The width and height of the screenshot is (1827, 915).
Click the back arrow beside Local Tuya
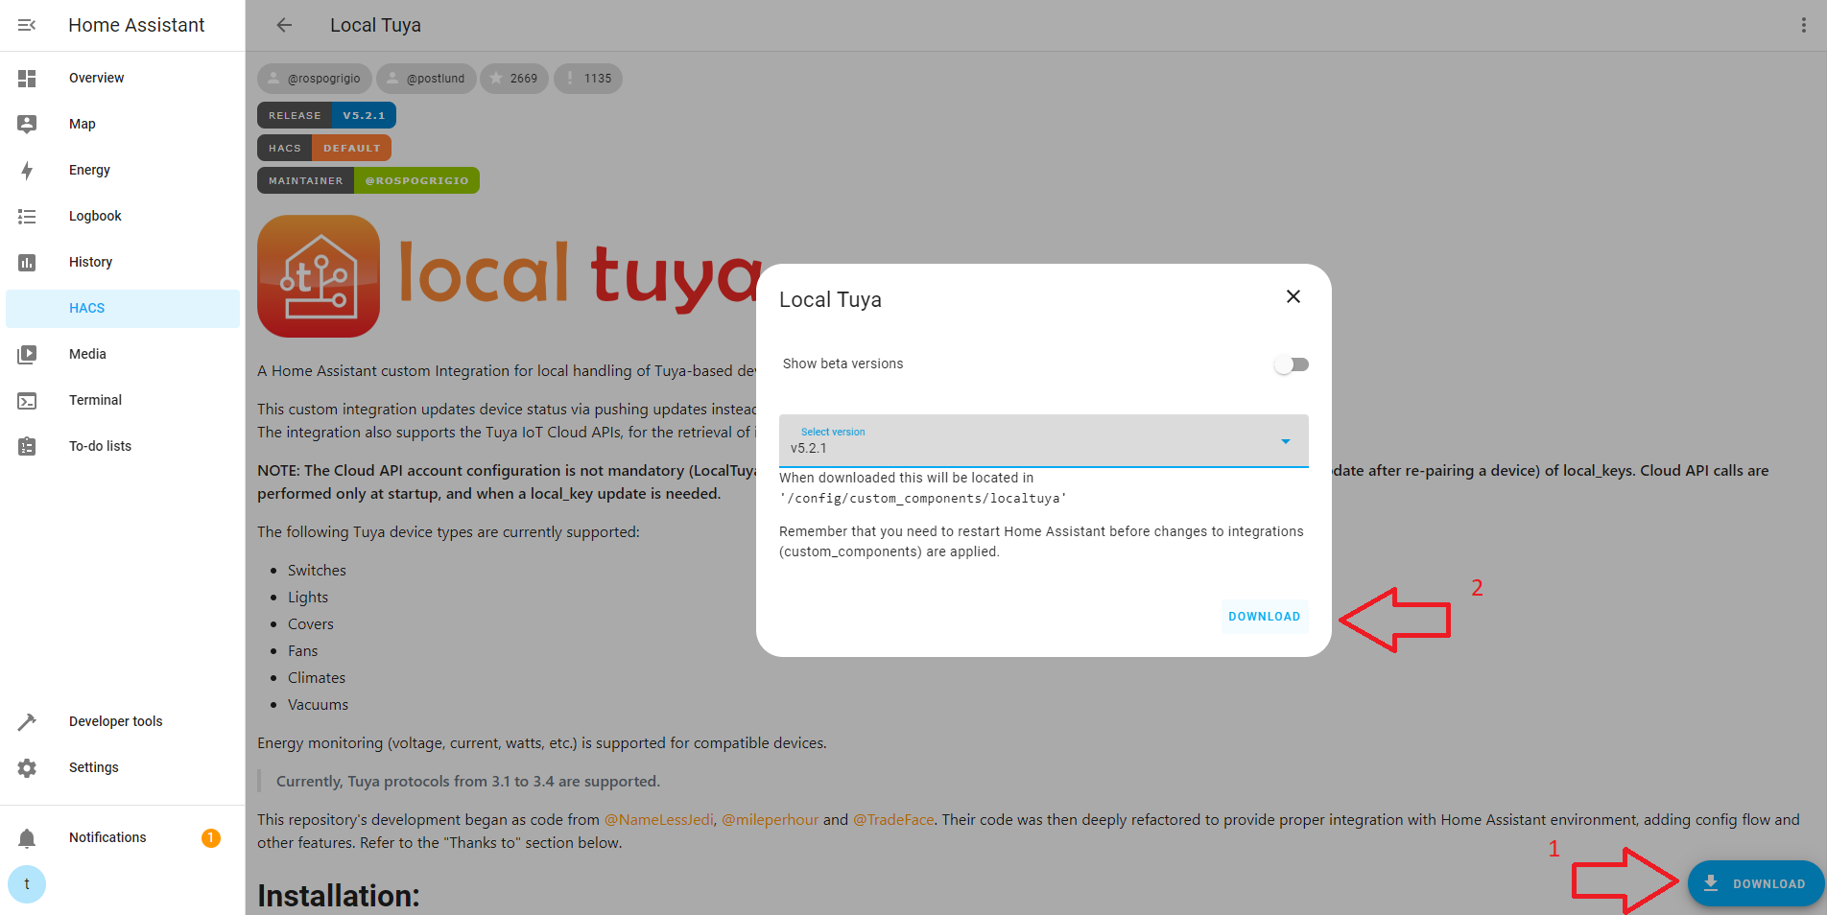(284, 25)
